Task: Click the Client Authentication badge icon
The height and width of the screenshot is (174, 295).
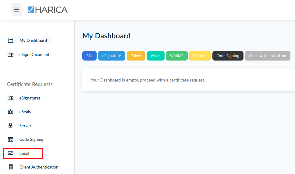Action: 11,167
